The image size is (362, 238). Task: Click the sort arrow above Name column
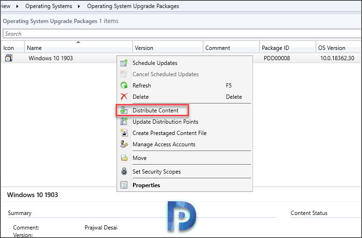(78, 42)
